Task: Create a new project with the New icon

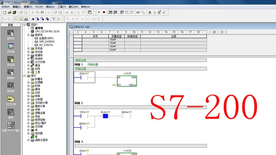Action: [5, 12]
